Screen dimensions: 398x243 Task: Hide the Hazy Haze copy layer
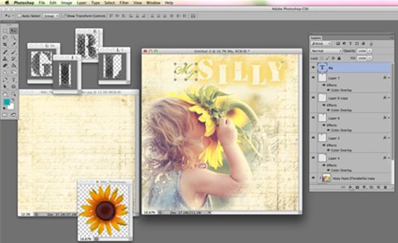[x=313, y=178]
